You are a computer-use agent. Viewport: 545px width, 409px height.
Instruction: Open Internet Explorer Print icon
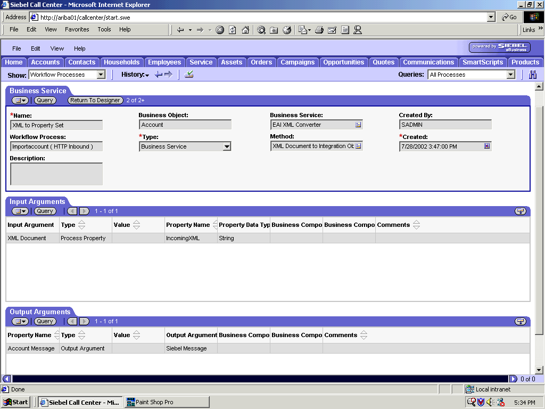pos(319,30)
